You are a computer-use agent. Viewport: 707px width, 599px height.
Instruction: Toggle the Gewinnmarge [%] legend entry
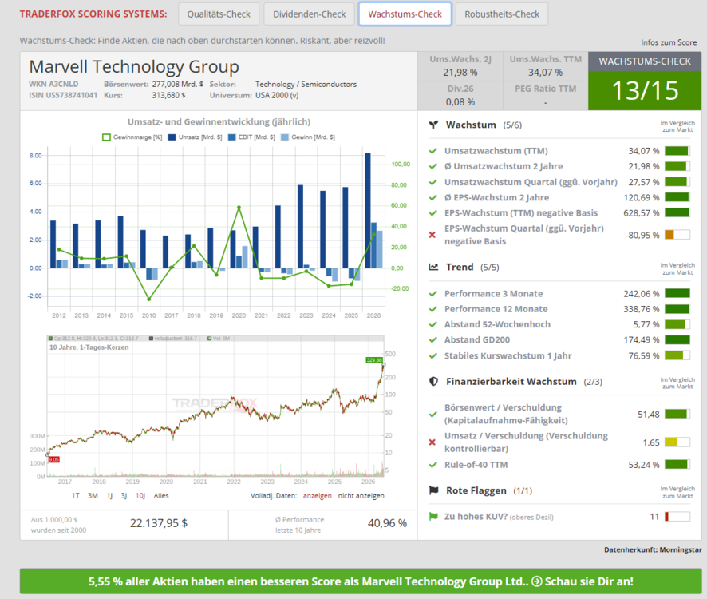coord(132,137)
